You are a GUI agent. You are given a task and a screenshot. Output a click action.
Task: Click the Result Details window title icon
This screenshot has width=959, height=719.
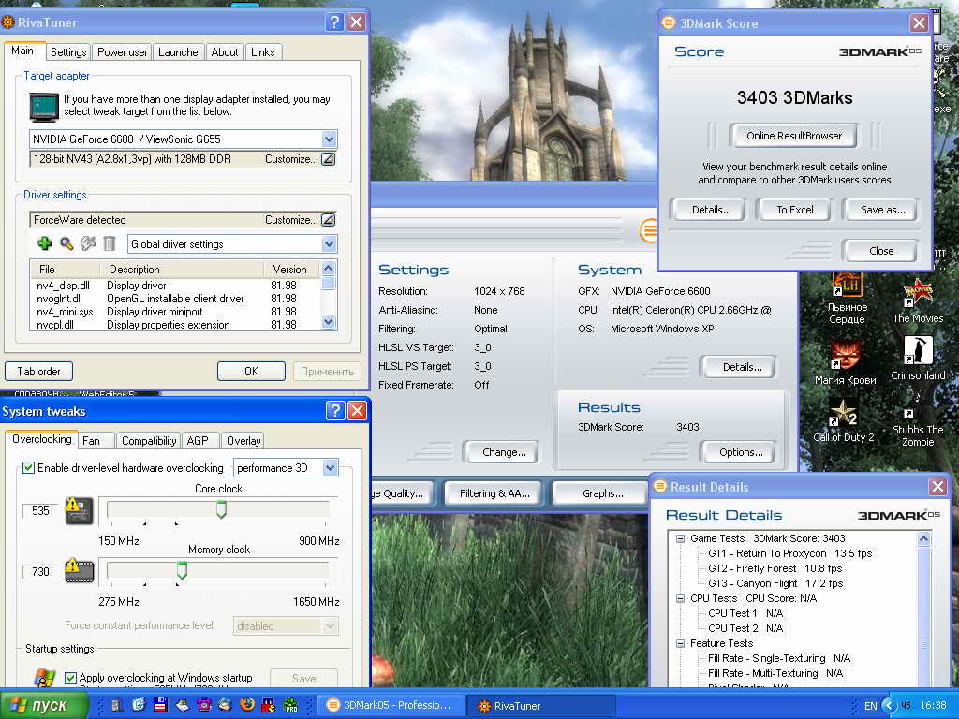click(x=660, y=487)
